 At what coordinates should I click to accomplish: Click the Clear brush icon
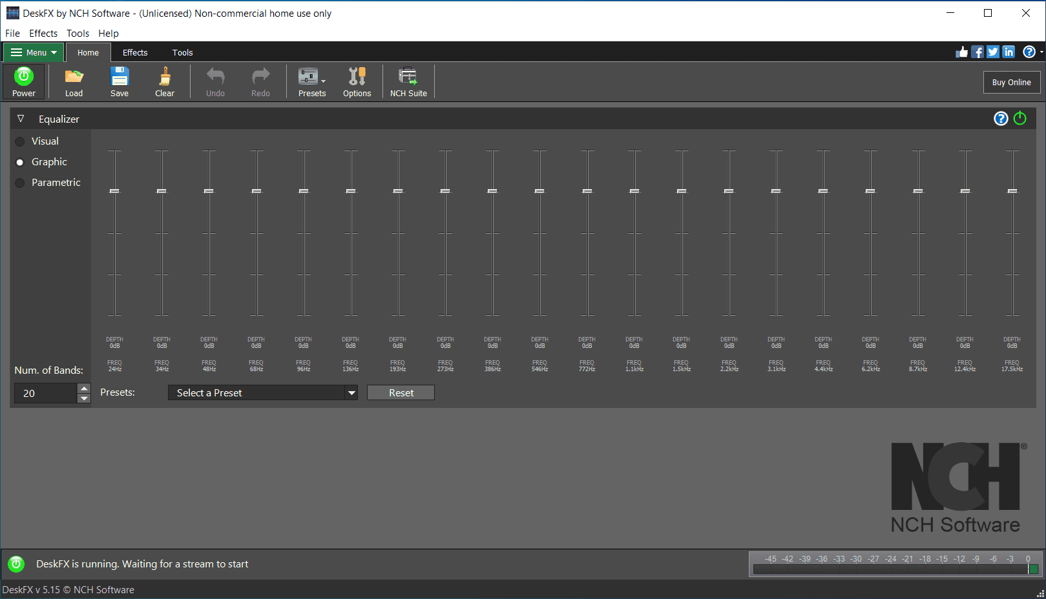[x=165, y=77]
